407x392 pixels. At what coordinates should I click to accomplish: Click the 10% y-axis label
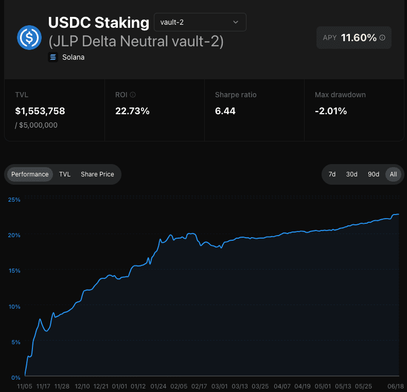coord(14,307)
